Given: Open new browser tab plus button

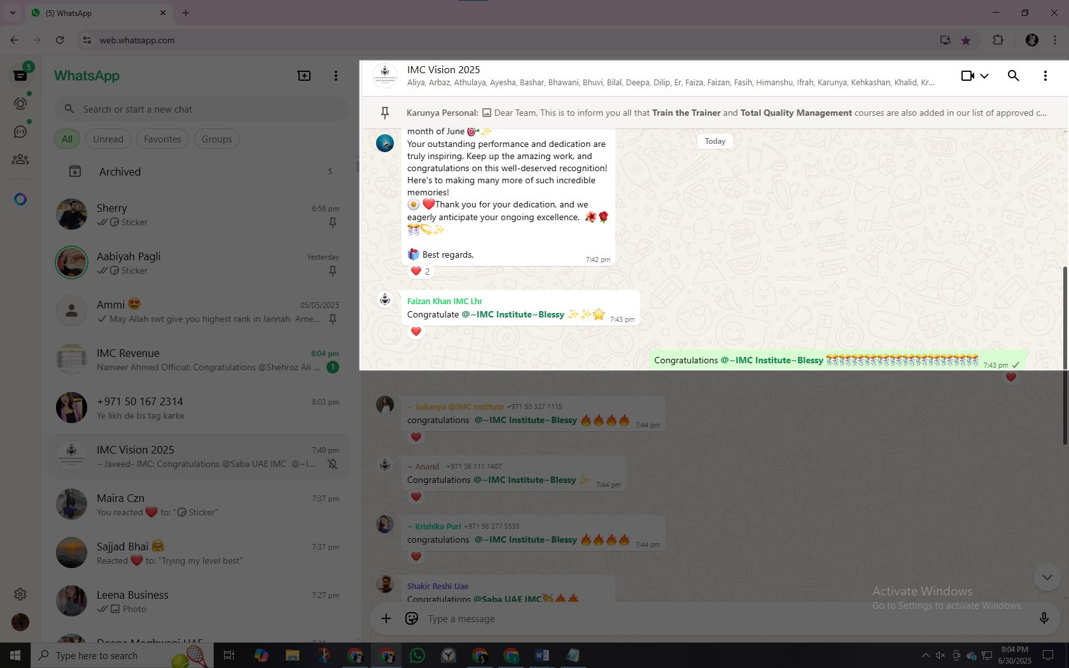Looking at the screenshot, I should point(186,13).
